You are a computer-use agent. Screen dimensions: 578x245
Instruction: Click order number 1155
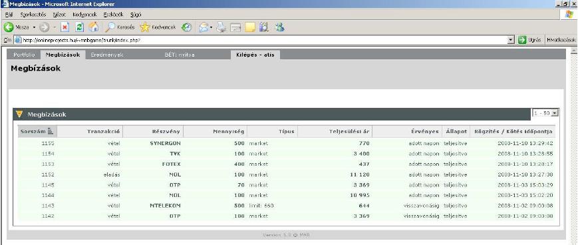click(x=48, y=143)
